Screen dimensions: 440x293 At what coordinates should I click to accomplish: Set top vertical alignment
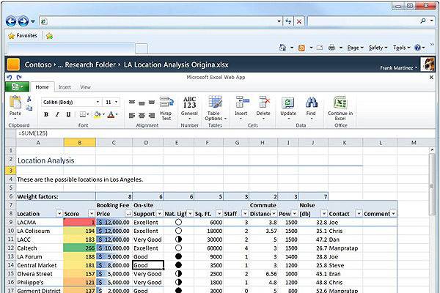point(132,103)
